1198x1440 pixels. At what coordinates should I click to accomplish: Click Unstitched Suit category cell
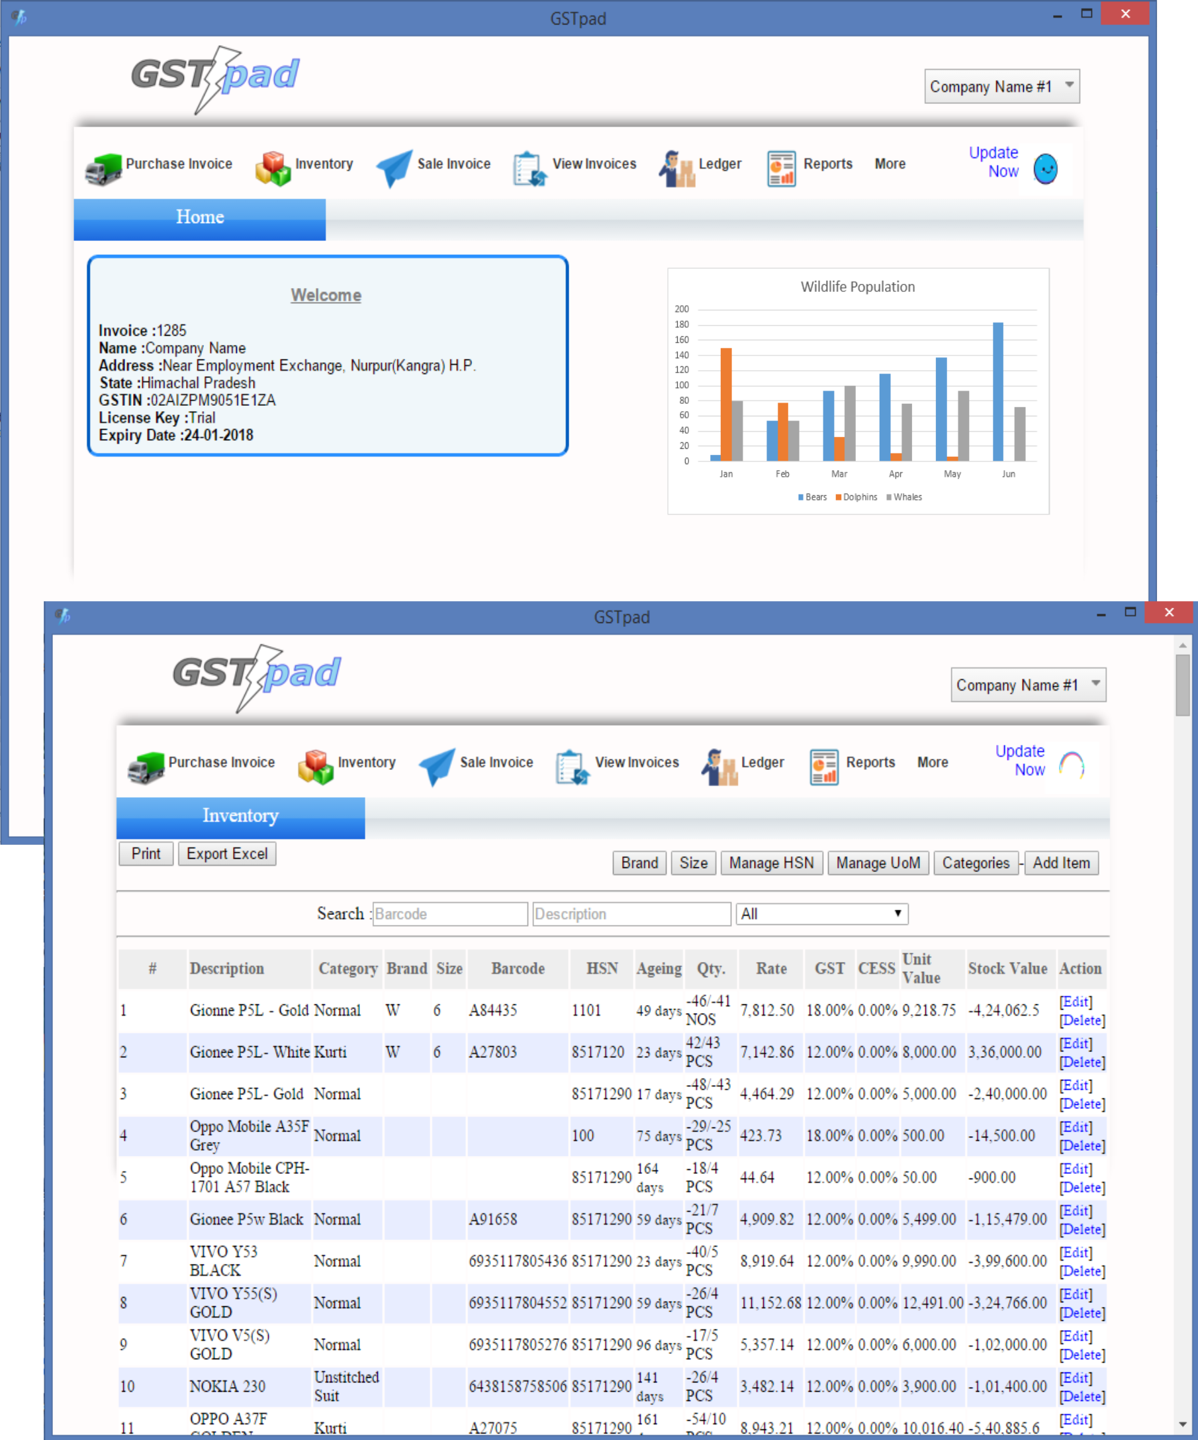(346, 1386)
